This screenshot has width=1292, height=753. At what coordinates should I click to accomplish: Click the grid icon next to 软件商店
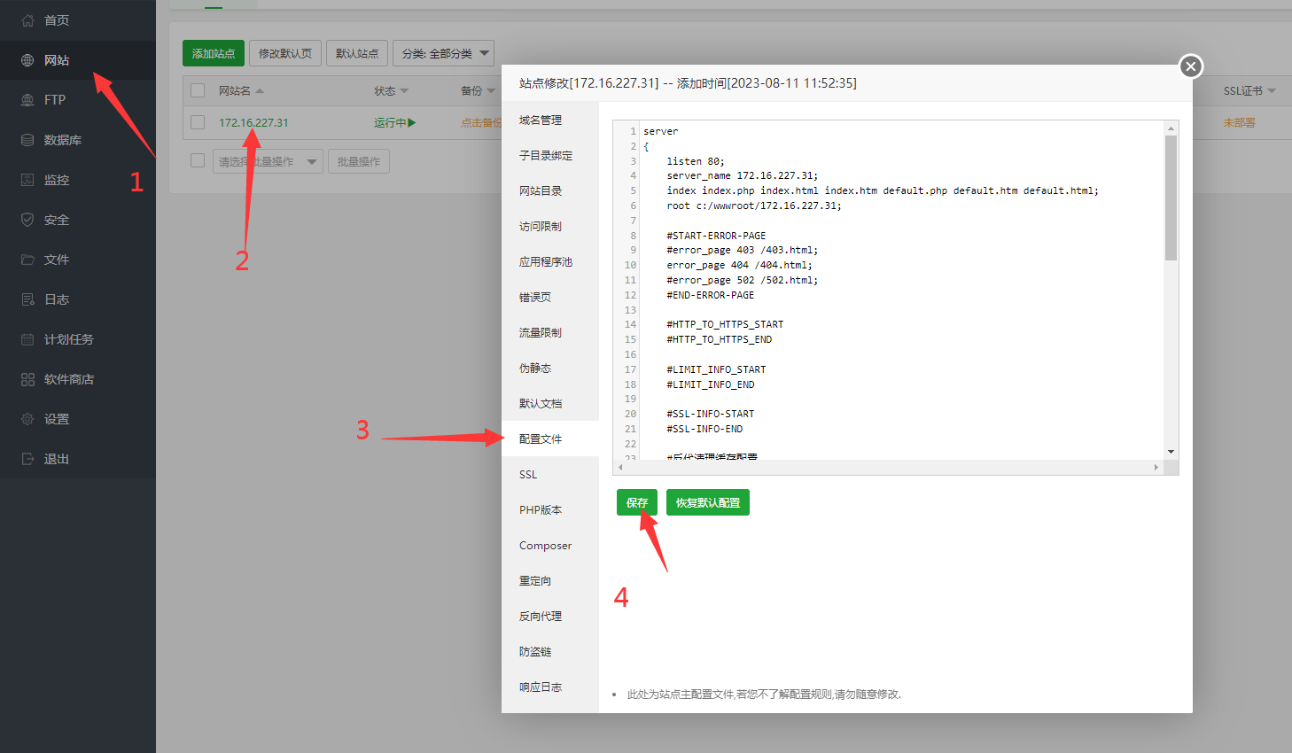27,379
